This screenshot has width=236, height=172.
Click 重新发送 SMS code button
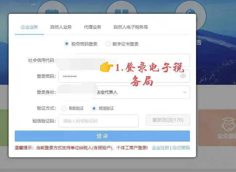[x=168, y=120]
